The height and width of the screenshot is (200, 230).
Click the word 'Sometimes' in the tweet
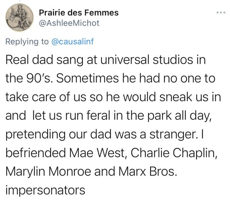87,78
